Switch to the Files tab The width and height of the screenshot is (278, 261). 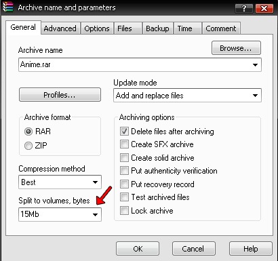point(128,28)
